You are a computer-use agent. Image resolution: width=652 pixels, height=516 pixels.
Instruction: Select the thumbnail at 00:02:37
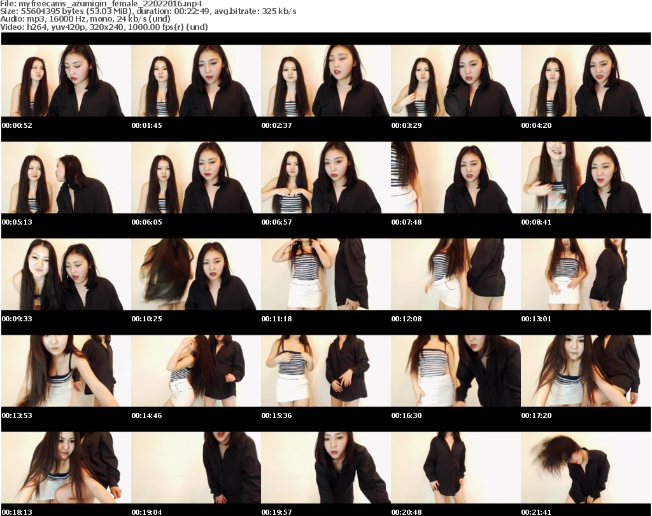(325, 81)
